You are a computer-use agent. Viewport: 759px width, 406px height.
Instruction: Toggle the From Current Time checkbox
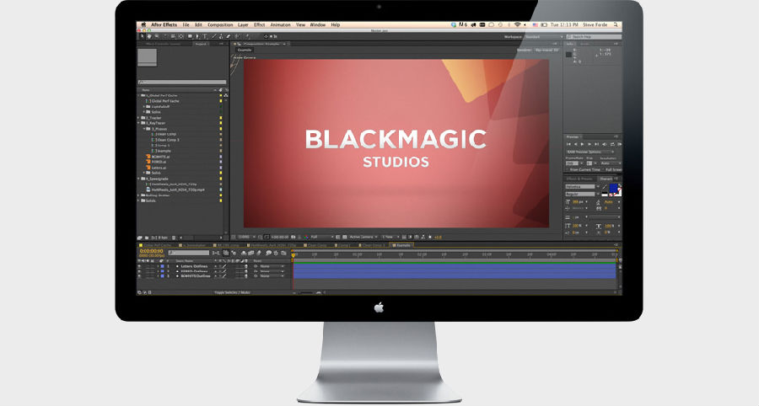(568, 168)
